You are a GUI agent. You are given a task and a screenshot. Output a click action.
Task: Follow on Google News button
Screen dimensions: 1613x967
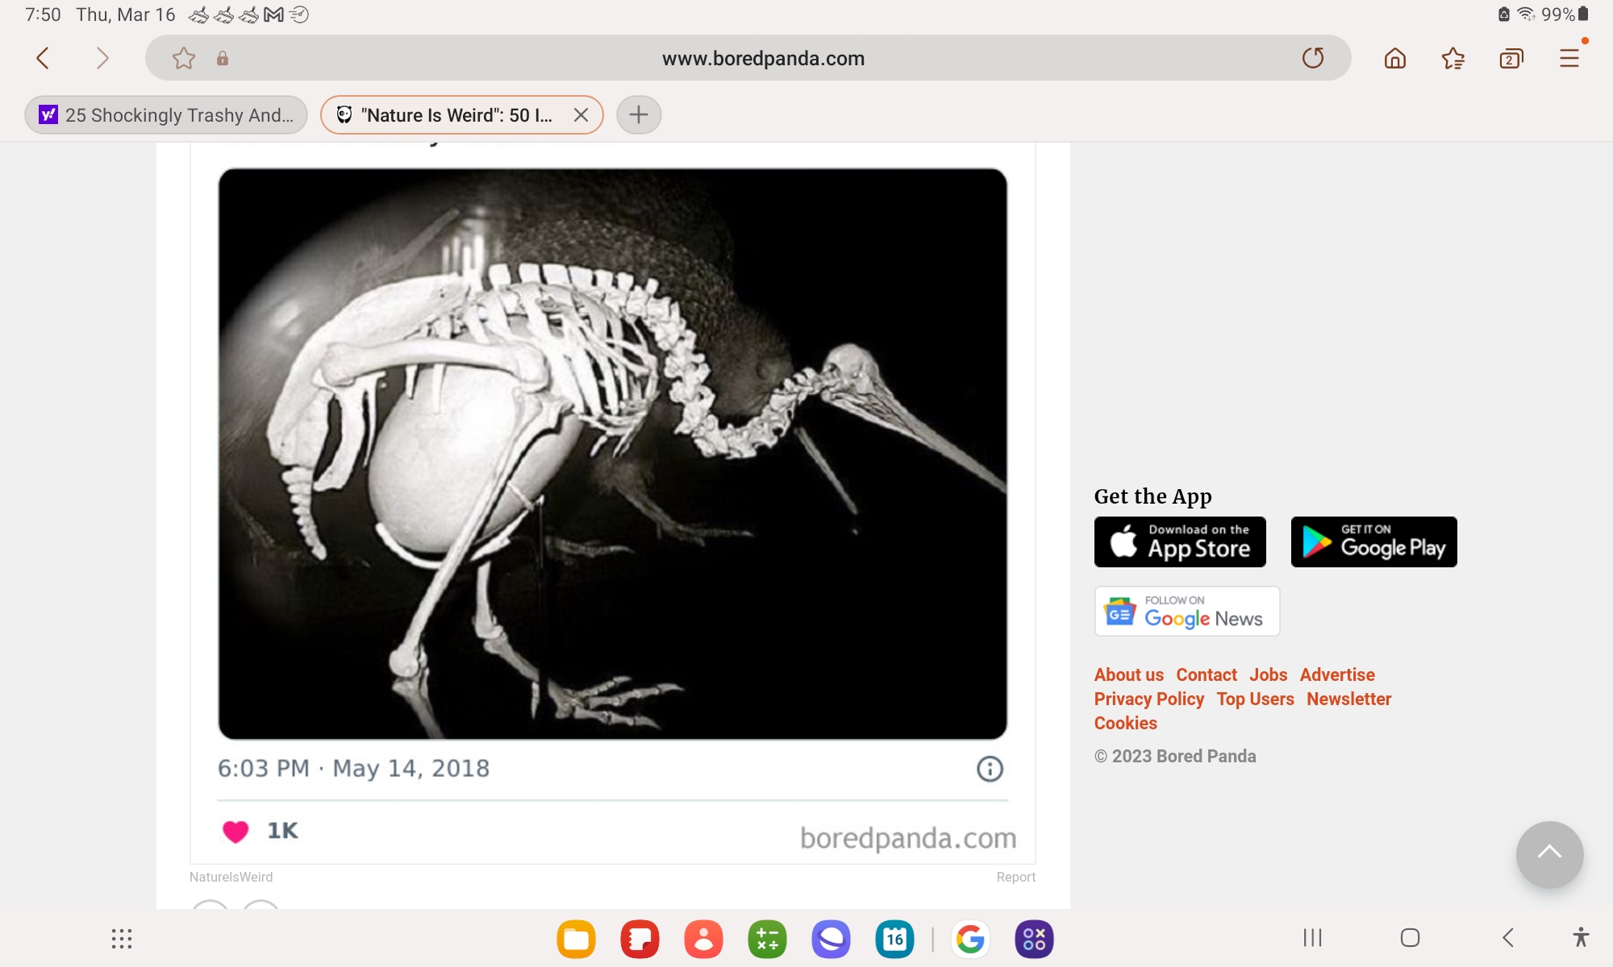coord(1186,612)
